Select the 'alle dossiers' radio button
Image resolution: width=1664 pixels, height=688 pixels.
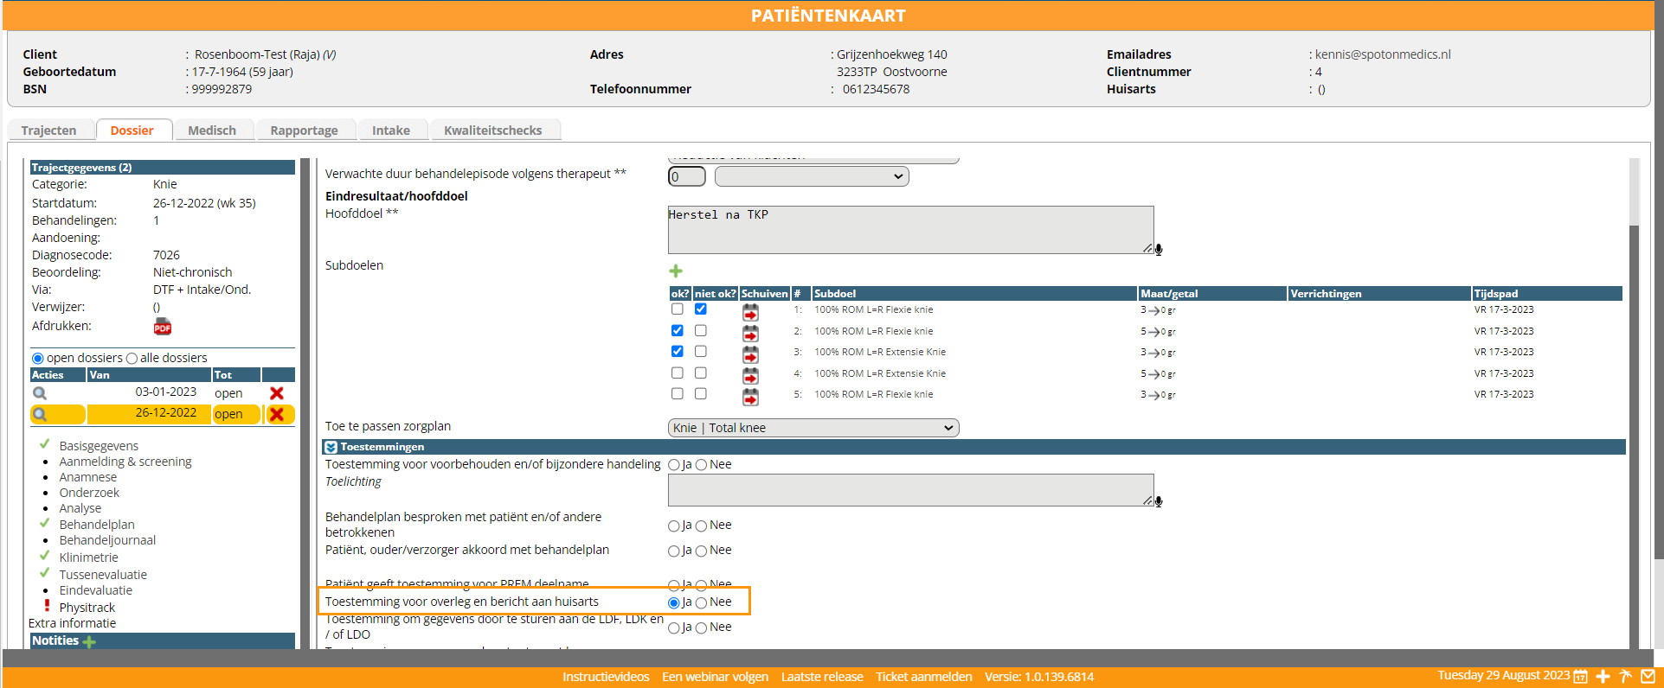132,359
